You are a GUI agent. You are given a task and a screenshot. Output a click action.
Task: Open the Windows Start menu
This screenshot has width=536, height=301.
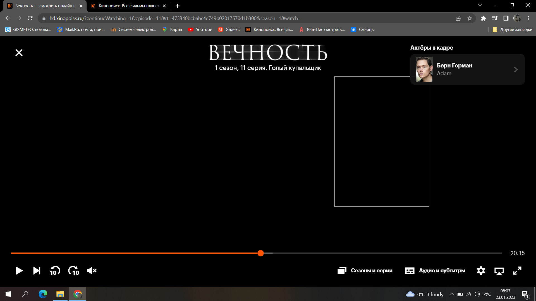(8, 294)
